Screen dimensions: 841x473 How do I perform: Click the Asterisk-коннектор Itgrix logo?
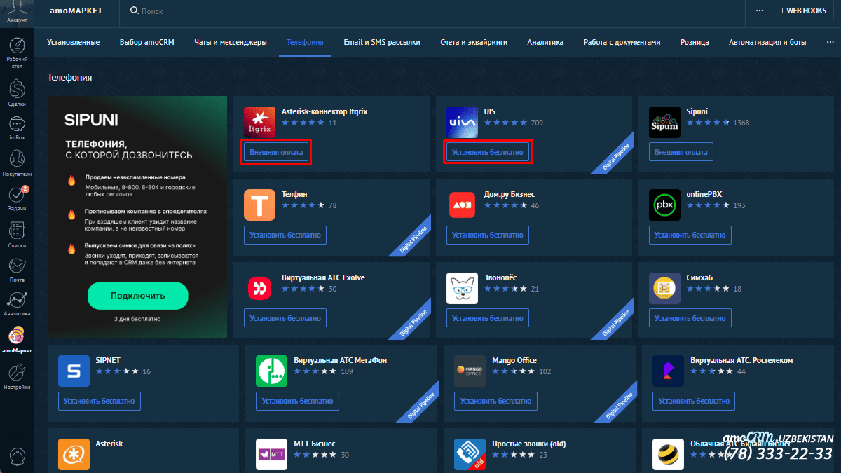259,122
